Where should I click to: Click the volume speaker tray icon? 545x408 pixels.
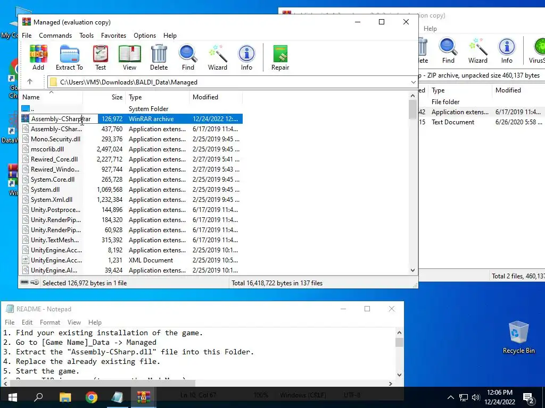475,397
